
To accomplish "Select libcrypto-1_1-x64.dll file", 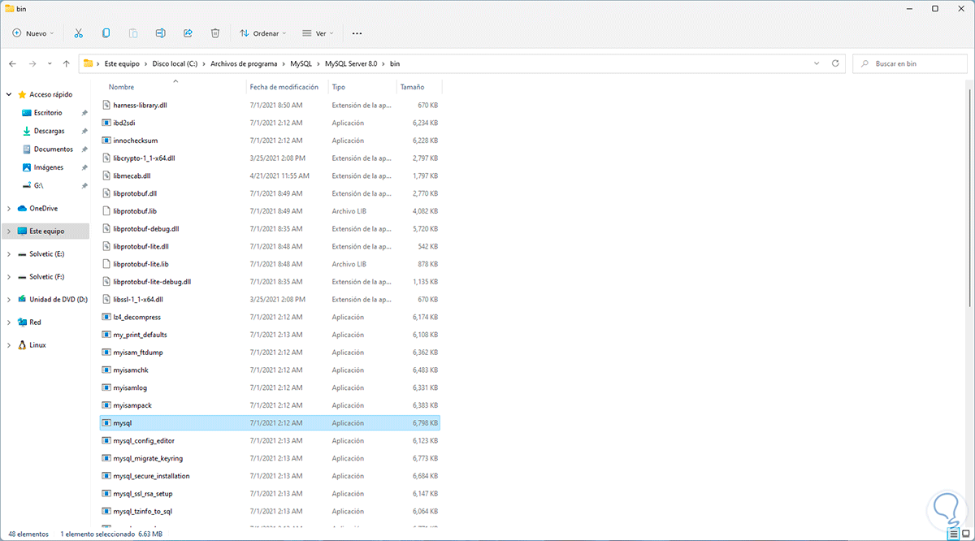I will (x=269, y=158).
